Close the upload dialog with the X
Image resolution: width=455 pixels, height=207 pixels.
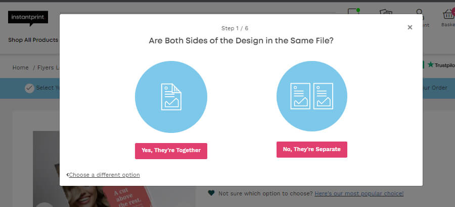click(x=409, y=28)
